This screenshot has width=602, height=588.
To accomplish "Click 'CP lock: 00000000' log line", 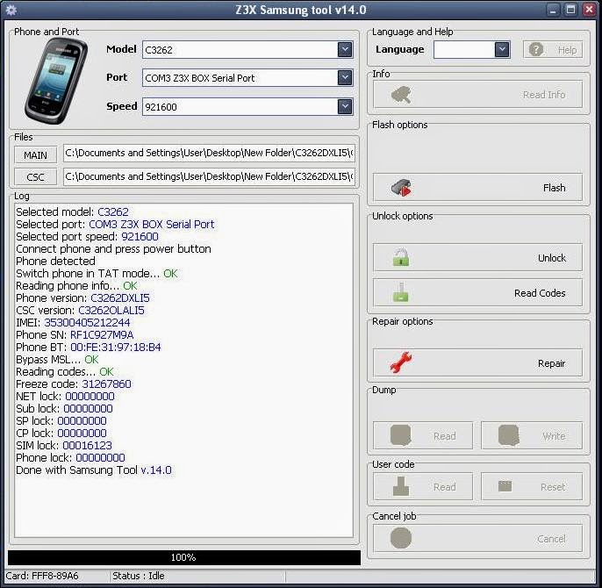I will click(61, 433).
